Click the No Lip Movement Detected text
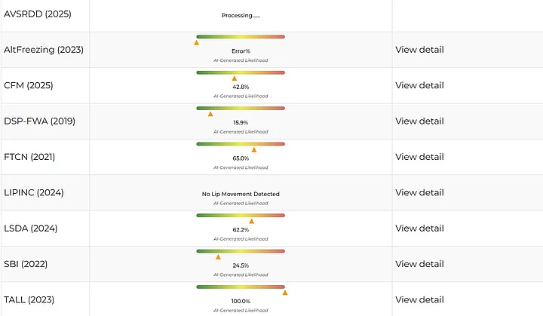 click(241, 194)
